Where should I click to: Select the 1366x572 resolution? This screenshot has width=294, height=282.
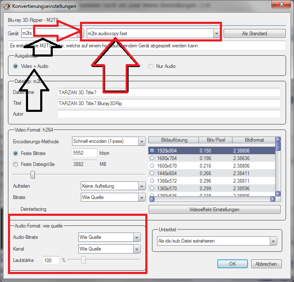coord(152,181)
